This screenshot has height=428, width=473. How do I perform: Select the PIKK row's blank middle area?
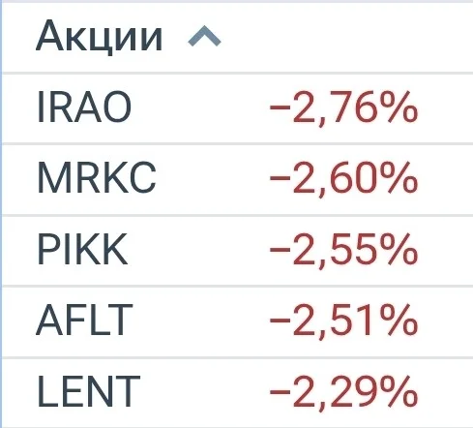coord(198,251)
